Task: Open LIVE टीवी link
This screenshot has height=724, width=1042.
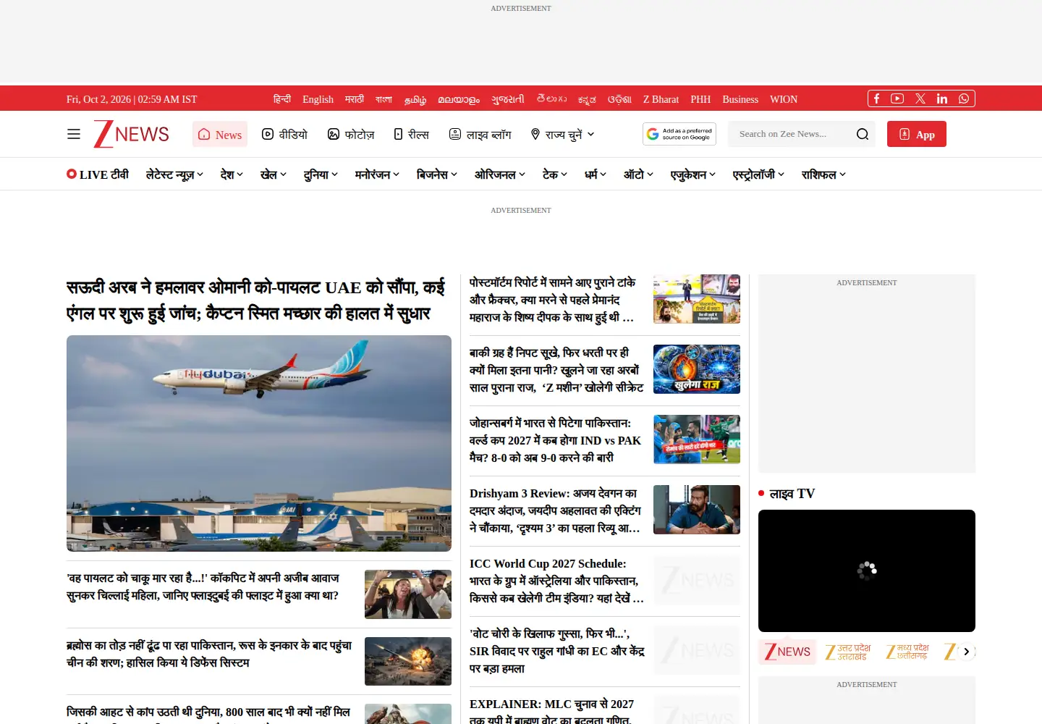Action: pos(98,174)
